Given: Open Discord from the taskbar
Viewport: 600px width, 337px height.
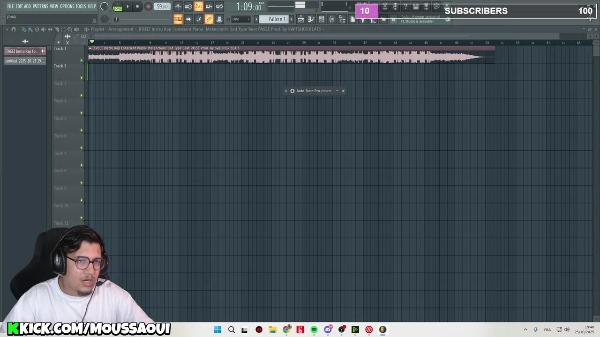Looking at the screenshot, I should (x=328, y=330).
